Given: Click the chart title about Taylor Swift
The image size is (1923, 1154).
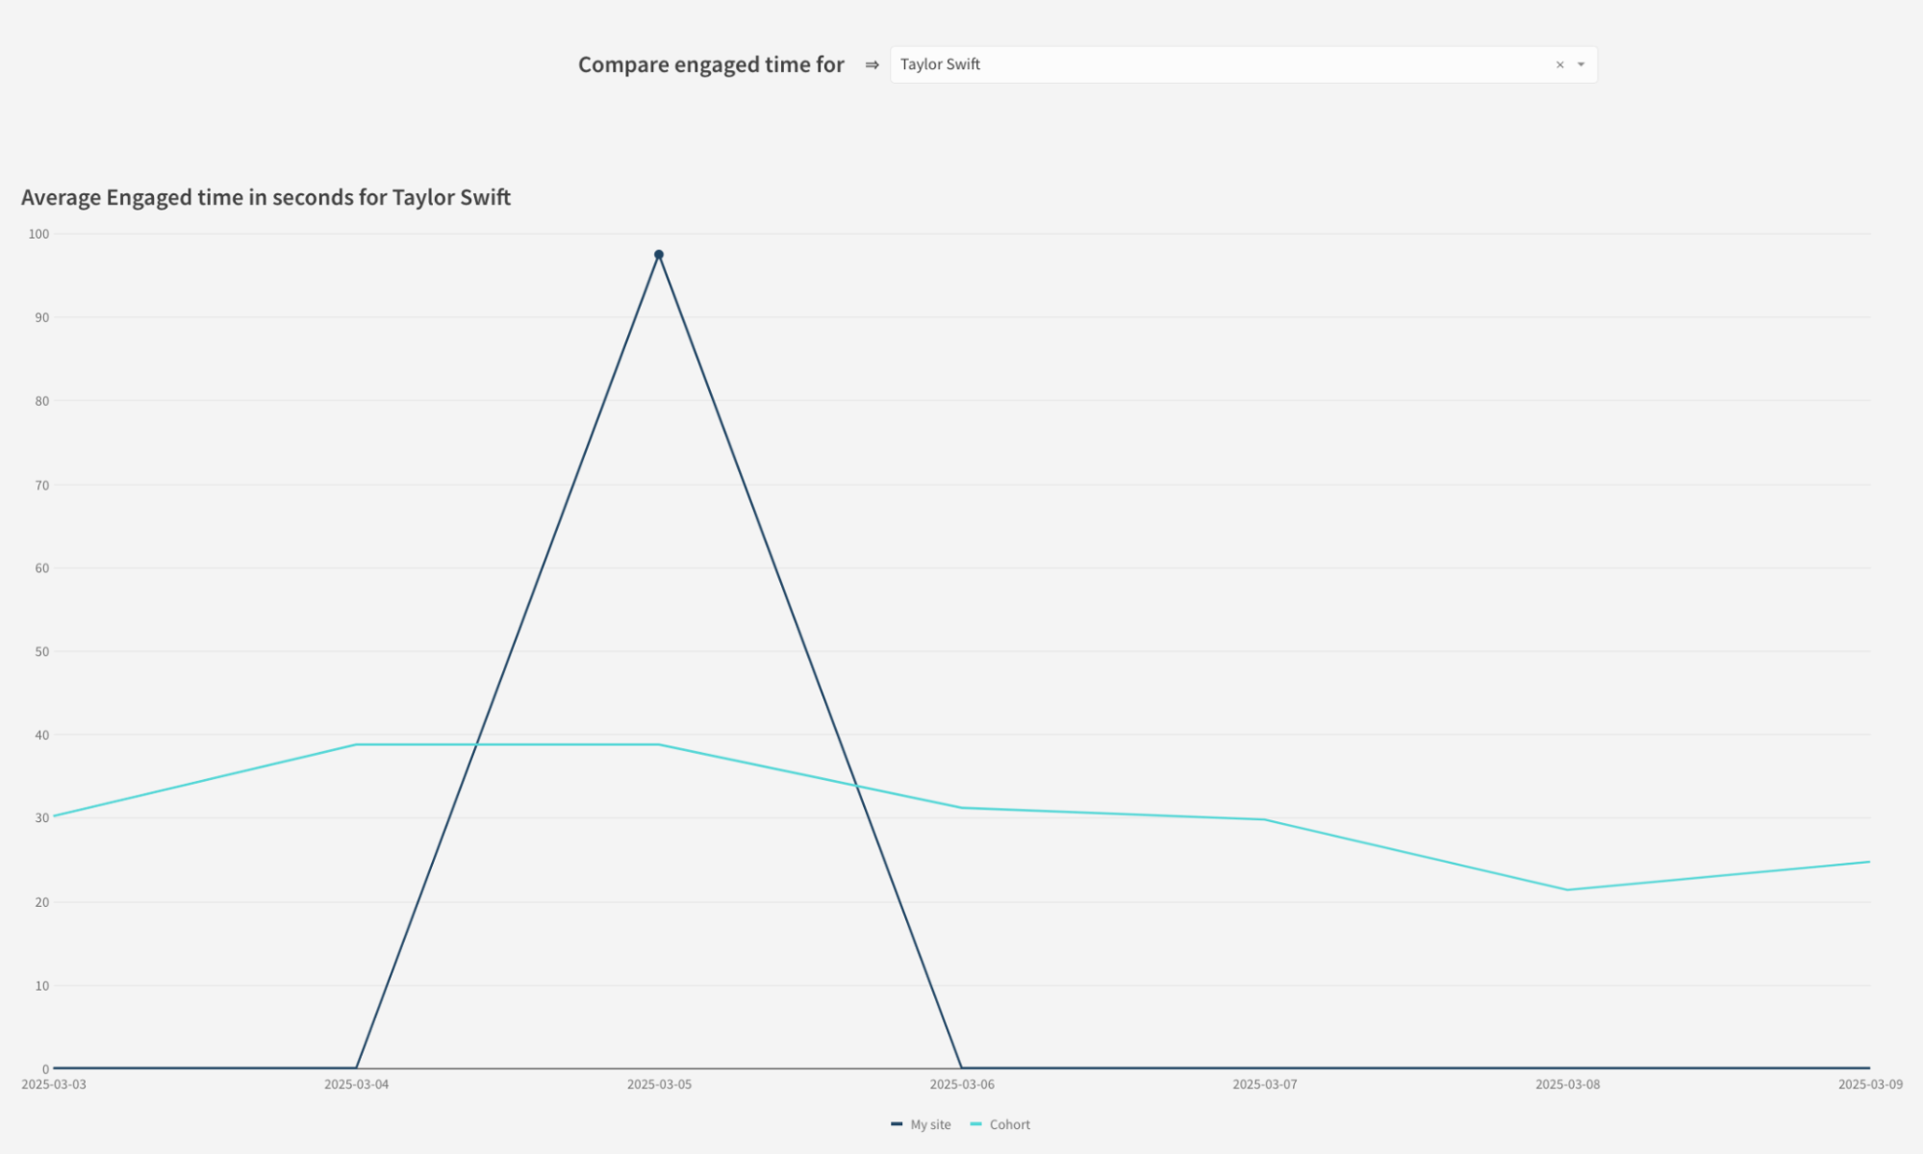Looking at the screenshot, I should click(266, 197).
